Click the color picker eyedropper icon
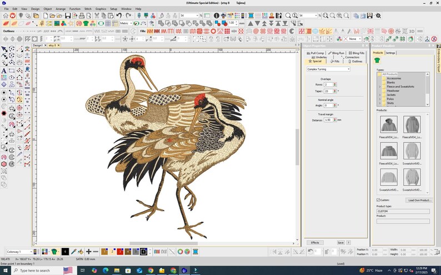 point(74,252)
